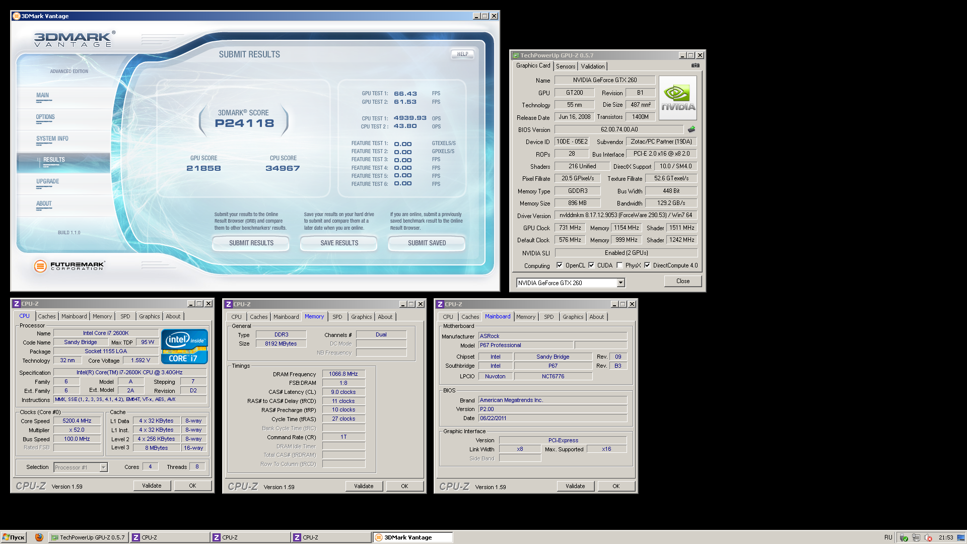Select MAIN in 3DMark sidebar

[x=63, y=98]
